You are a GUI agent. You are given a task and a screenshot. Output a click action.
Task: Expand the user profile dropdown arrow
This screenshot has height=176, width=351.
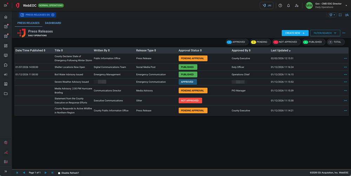tap(346, 6)
